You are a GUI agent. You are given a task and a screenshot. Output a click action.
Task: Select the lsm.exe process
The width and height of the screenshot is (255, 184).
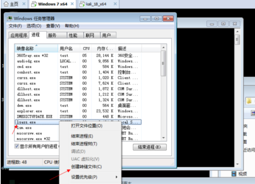click(37, 128)
